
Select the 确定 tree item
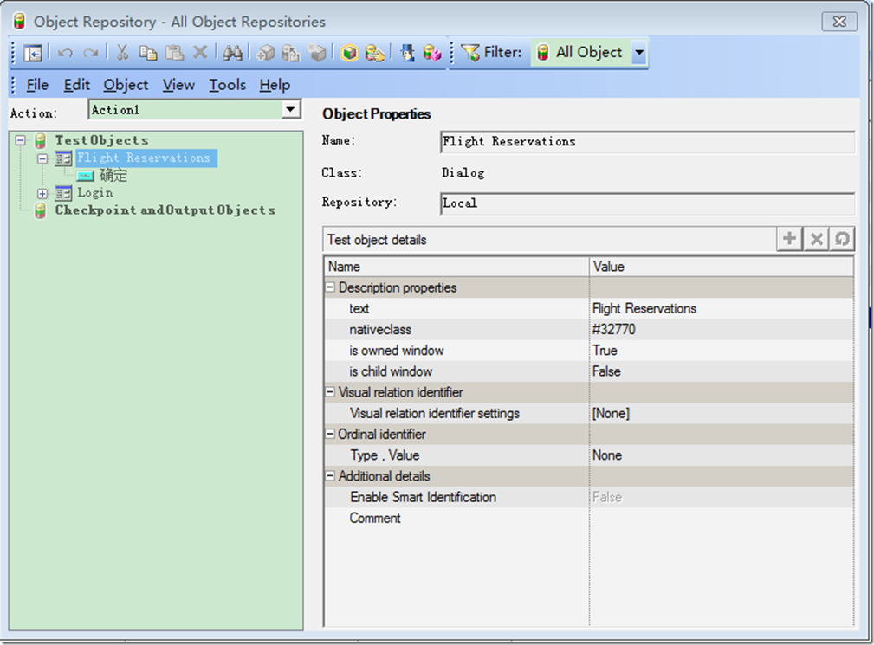point(113,176)
